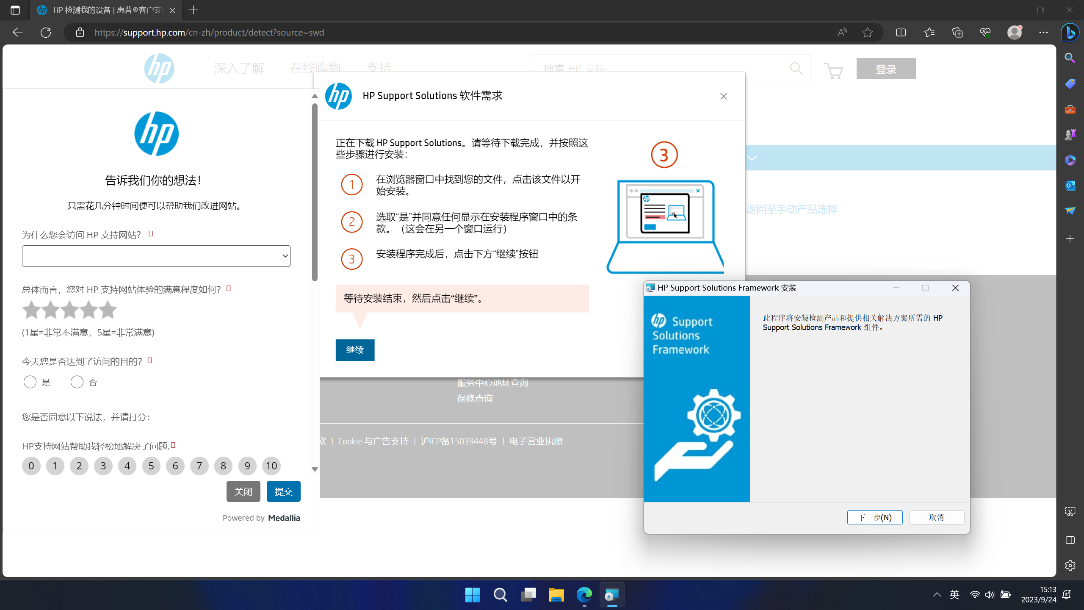The width and height of the screenshot is (1084, 610).
Task: Click the Bing Copilot sidebar icon
Action: coord(1070,33)
